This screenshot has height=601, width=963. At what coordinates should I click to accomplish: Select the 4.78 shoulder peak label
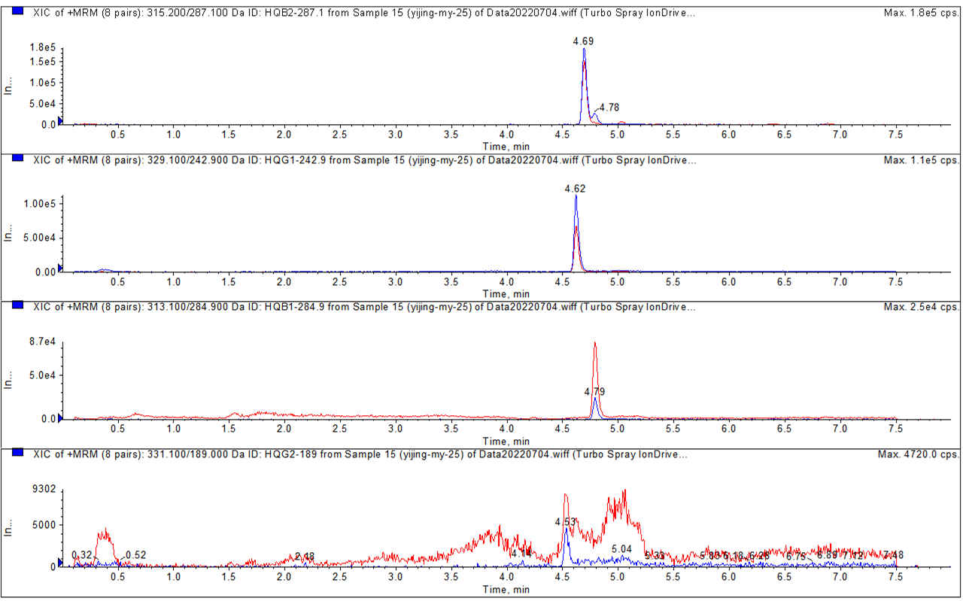(609, 108)
